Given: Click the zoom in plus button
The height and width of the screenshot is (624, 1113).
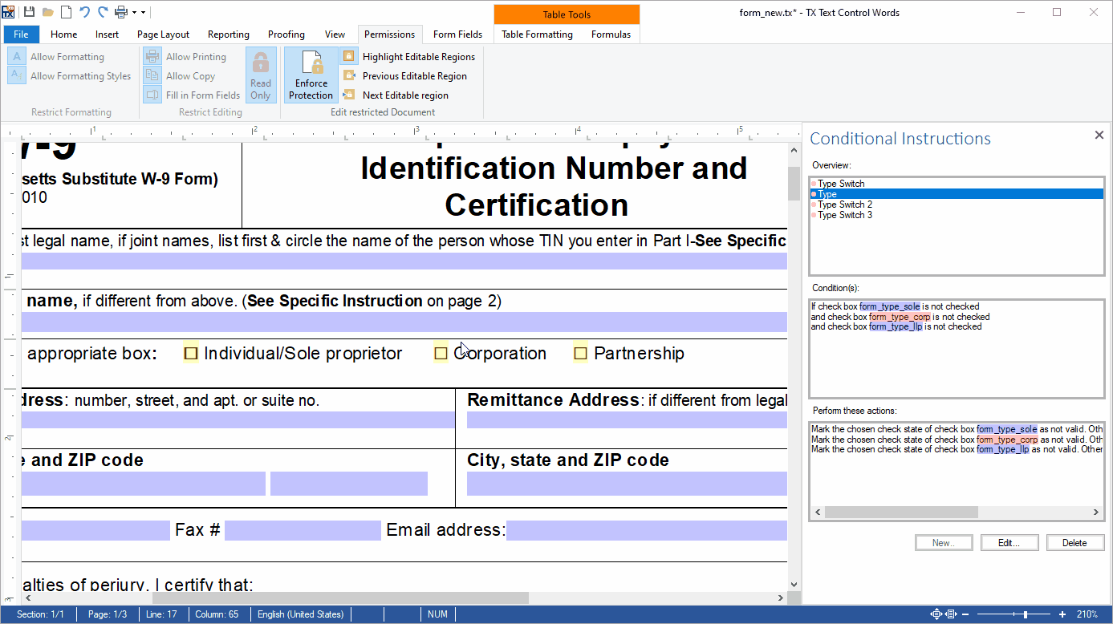Looking at the screenshot, I should click(x=1062, y=614).
